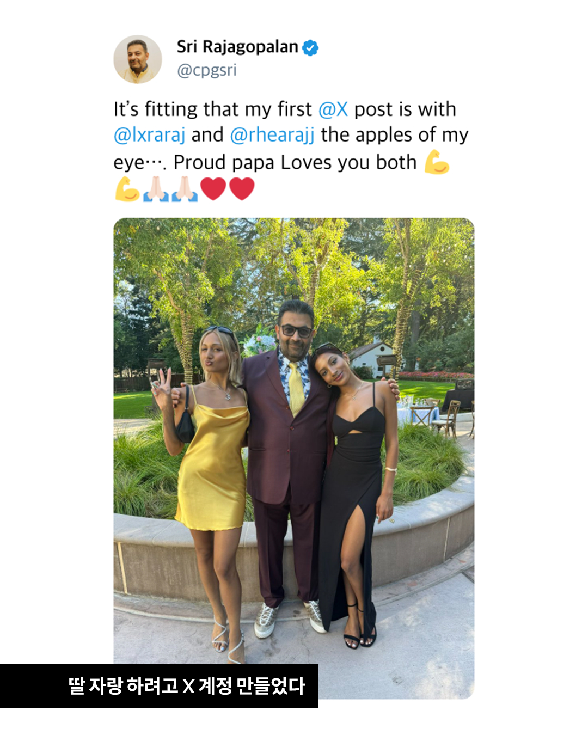Click the Korean caption banner

pyautogui.click(x=159, y=686)
